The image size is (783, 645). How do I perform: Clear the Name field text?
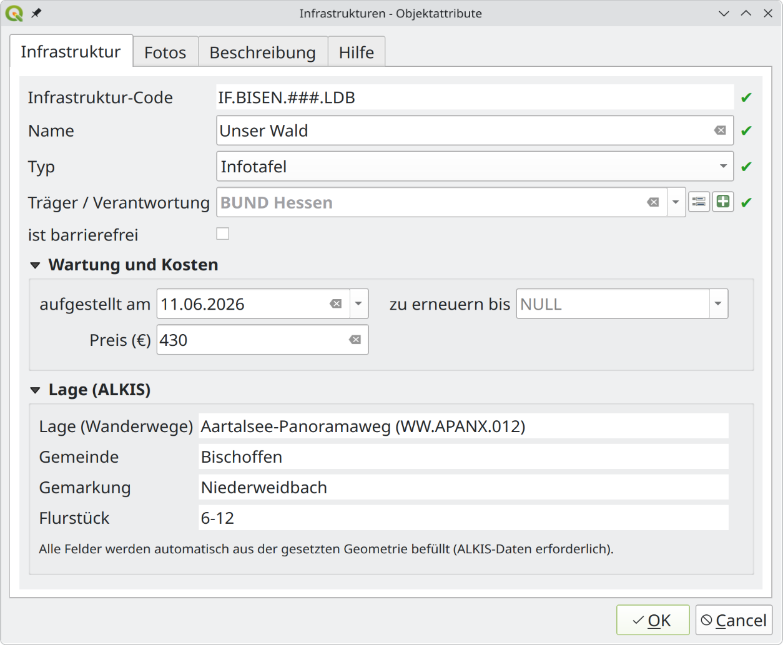click(x=720, y=130)
